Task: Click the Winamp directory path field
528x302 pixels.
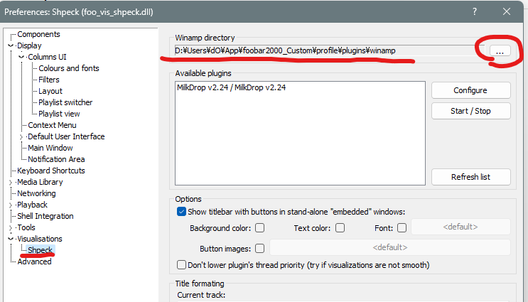Action: click(x=329, y=50)
